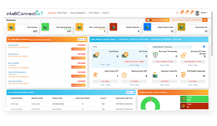Click the Total Inactive Devices icon
The image size is (217, 126).
(x=79, y=27)
